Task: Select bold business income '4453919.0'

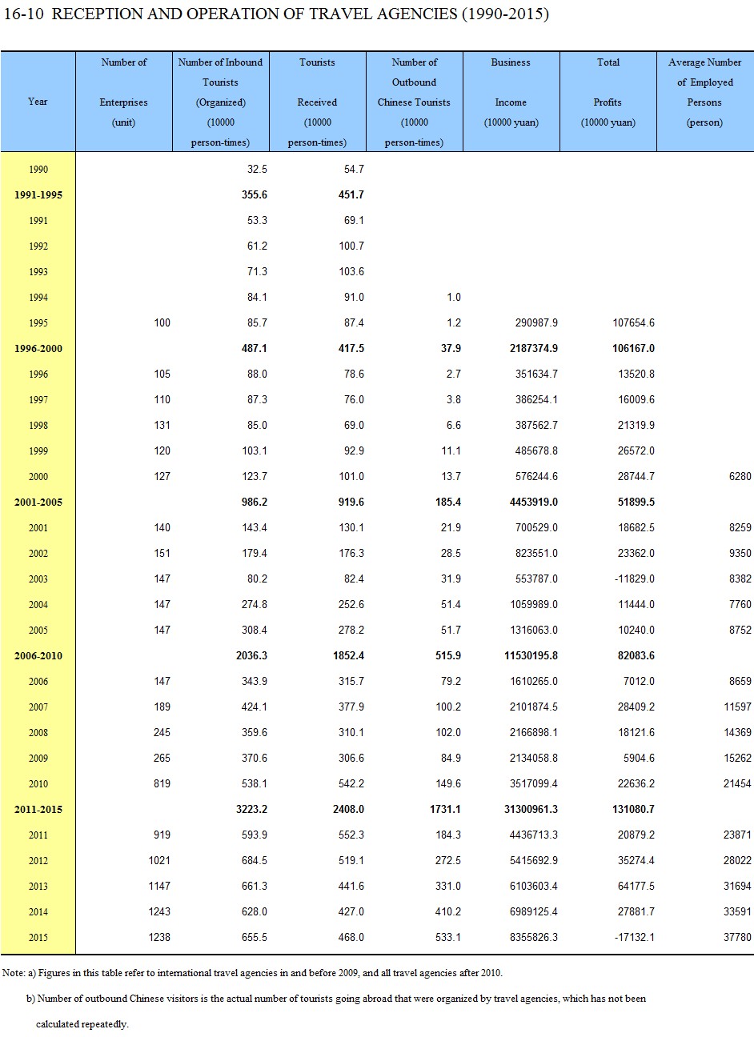Action: 531,502
